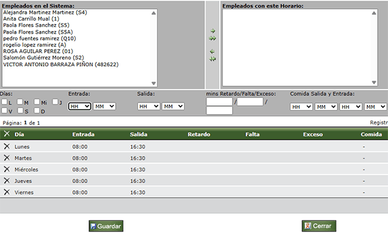
Task: Click the Falta minutes input field
Action: (x=250, y=102)
